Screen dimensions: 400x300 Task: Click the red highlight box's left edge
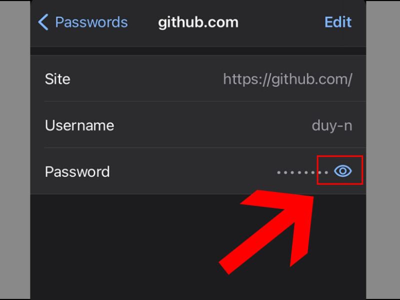point(317,170)
